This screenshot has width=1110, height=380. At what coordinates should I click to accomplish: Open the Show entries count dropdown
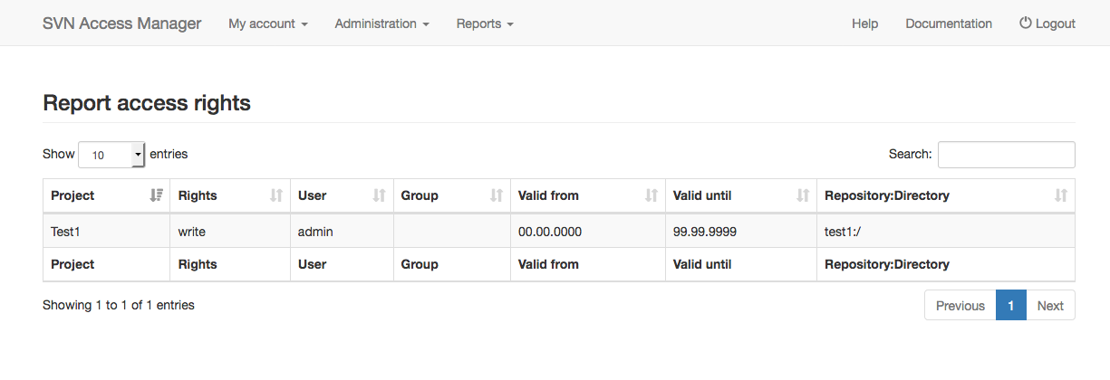112,155
